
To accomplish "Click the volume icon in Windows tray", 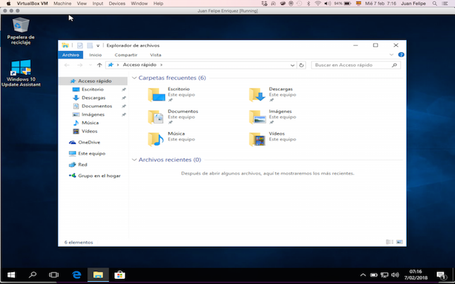I will (394, 275).
